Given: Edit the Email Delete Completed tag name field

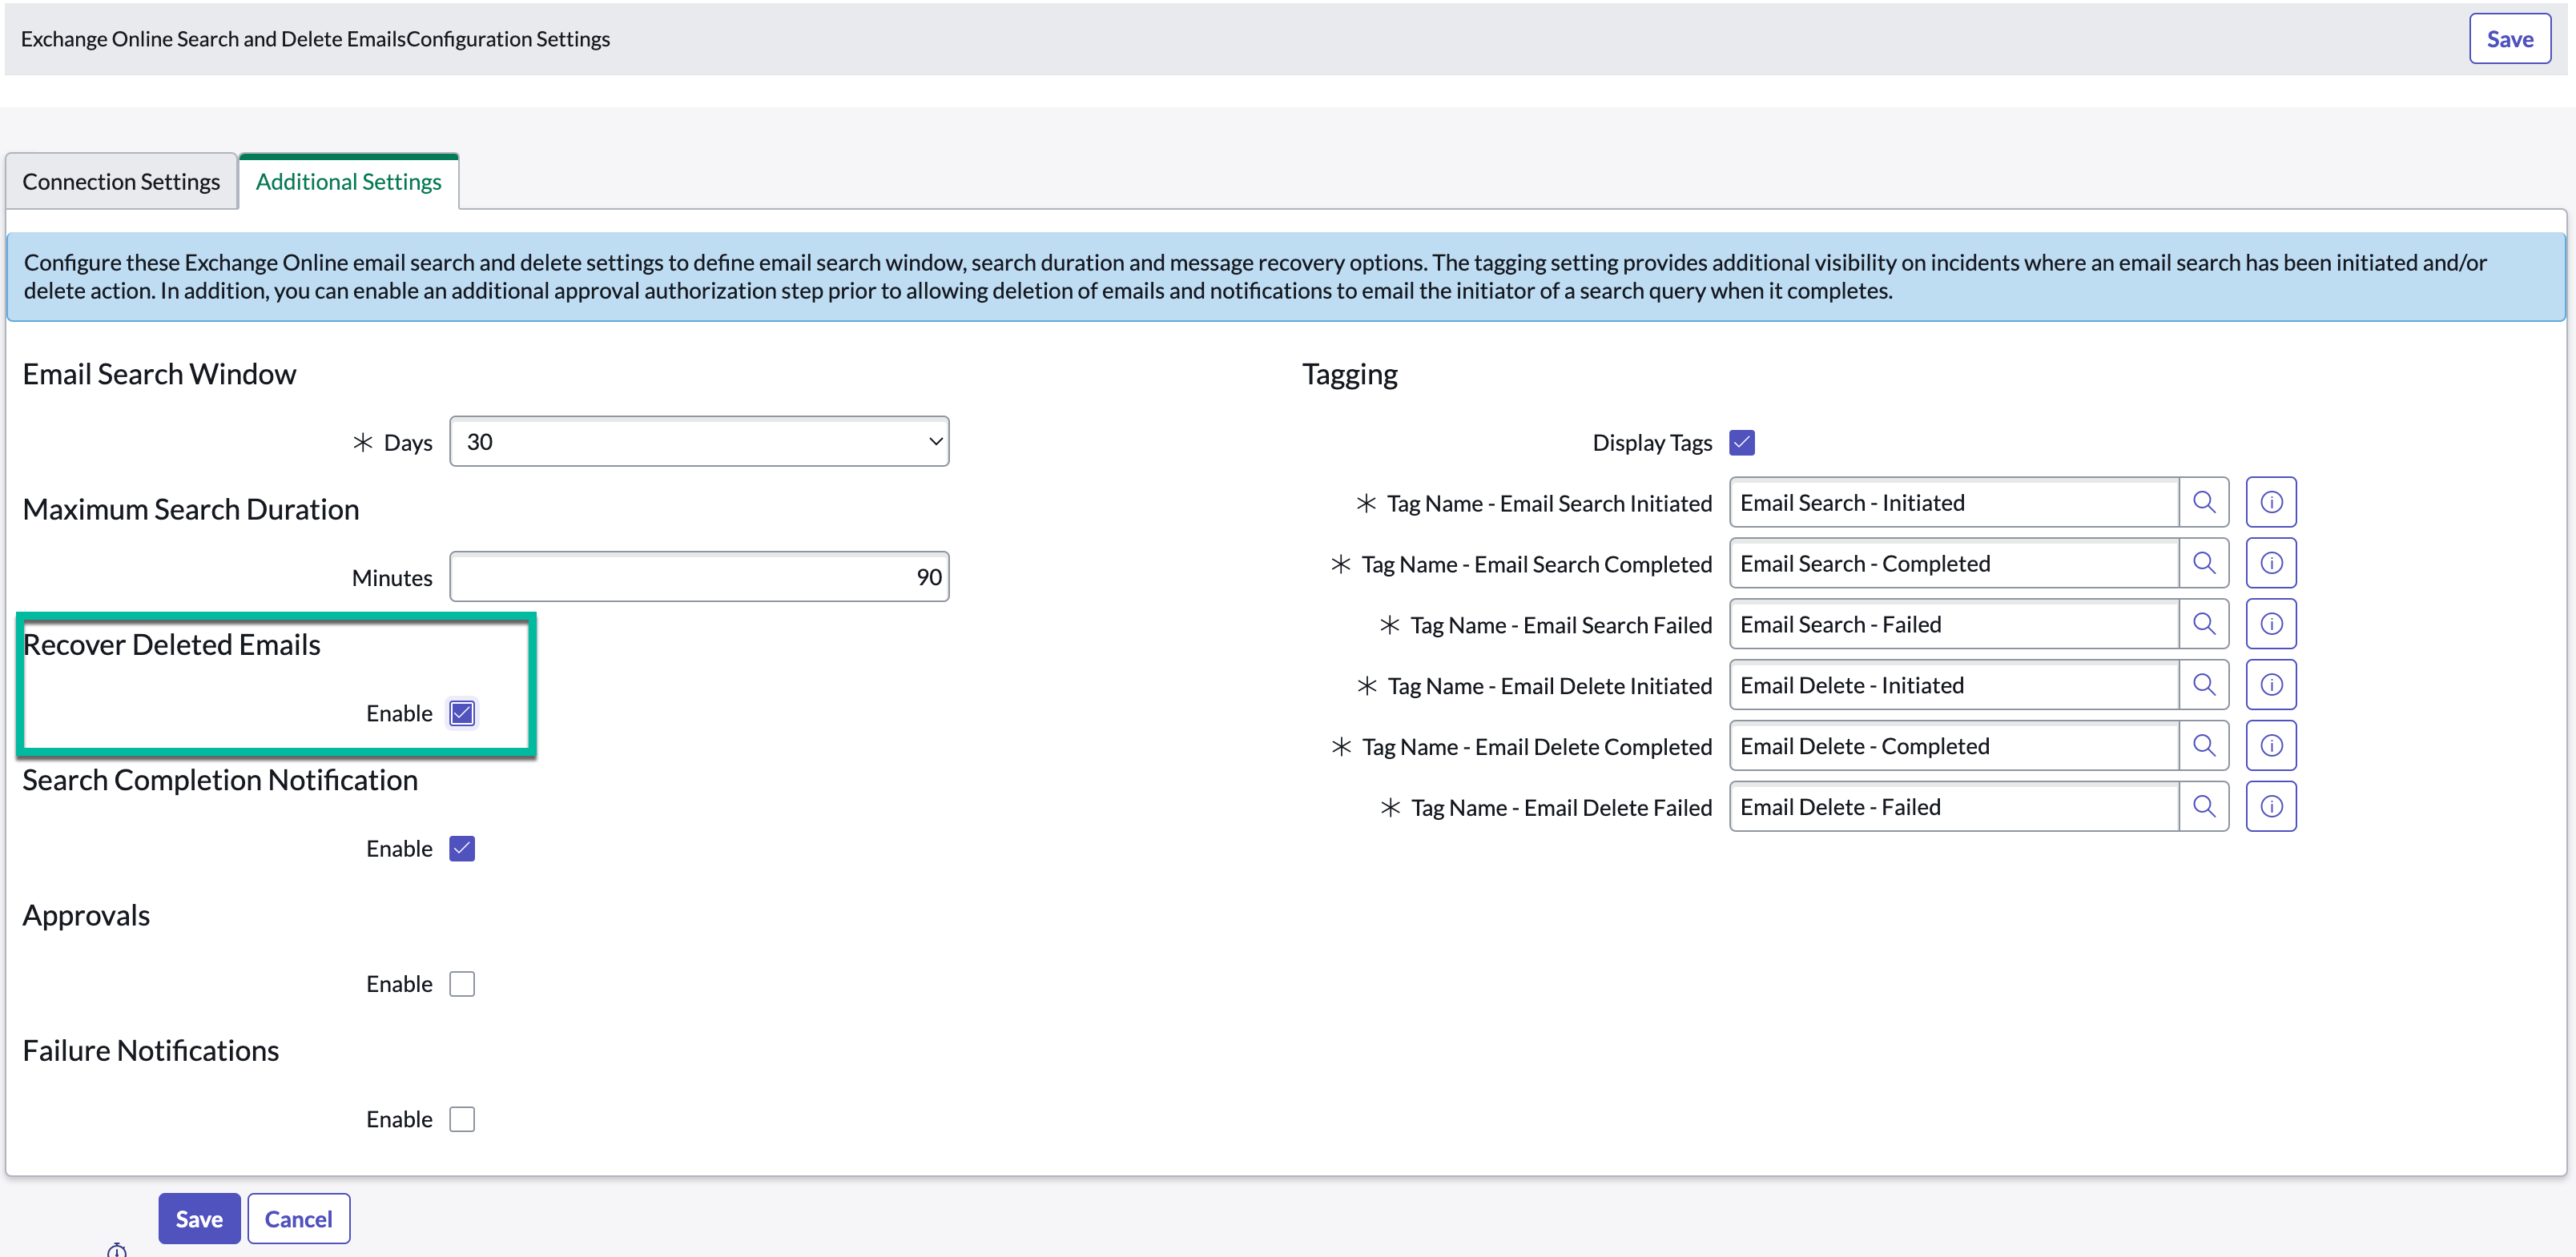Looking at the screenshot, I should [1954, 746].
